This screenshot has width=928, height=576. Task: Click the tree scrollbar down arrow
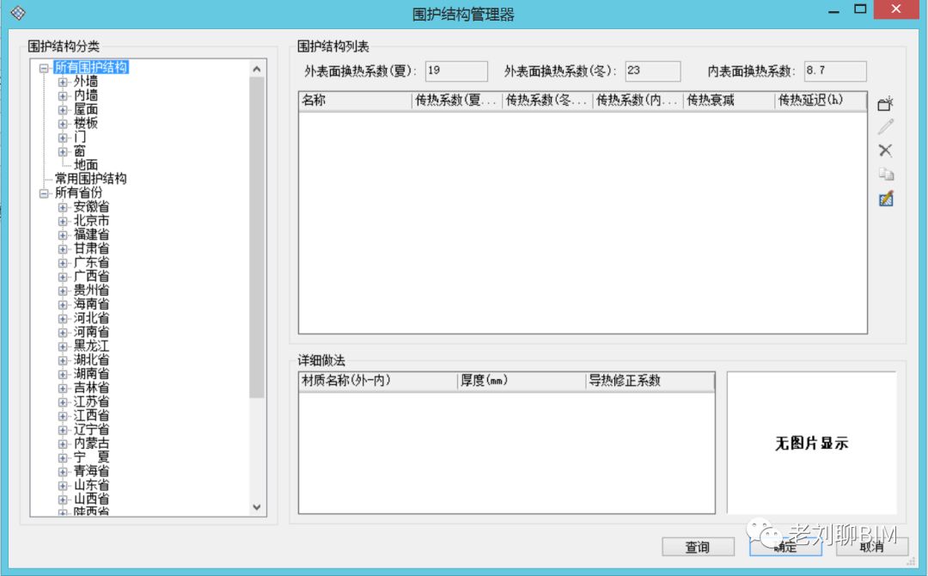pyautogui.click(x=257, y=507)
